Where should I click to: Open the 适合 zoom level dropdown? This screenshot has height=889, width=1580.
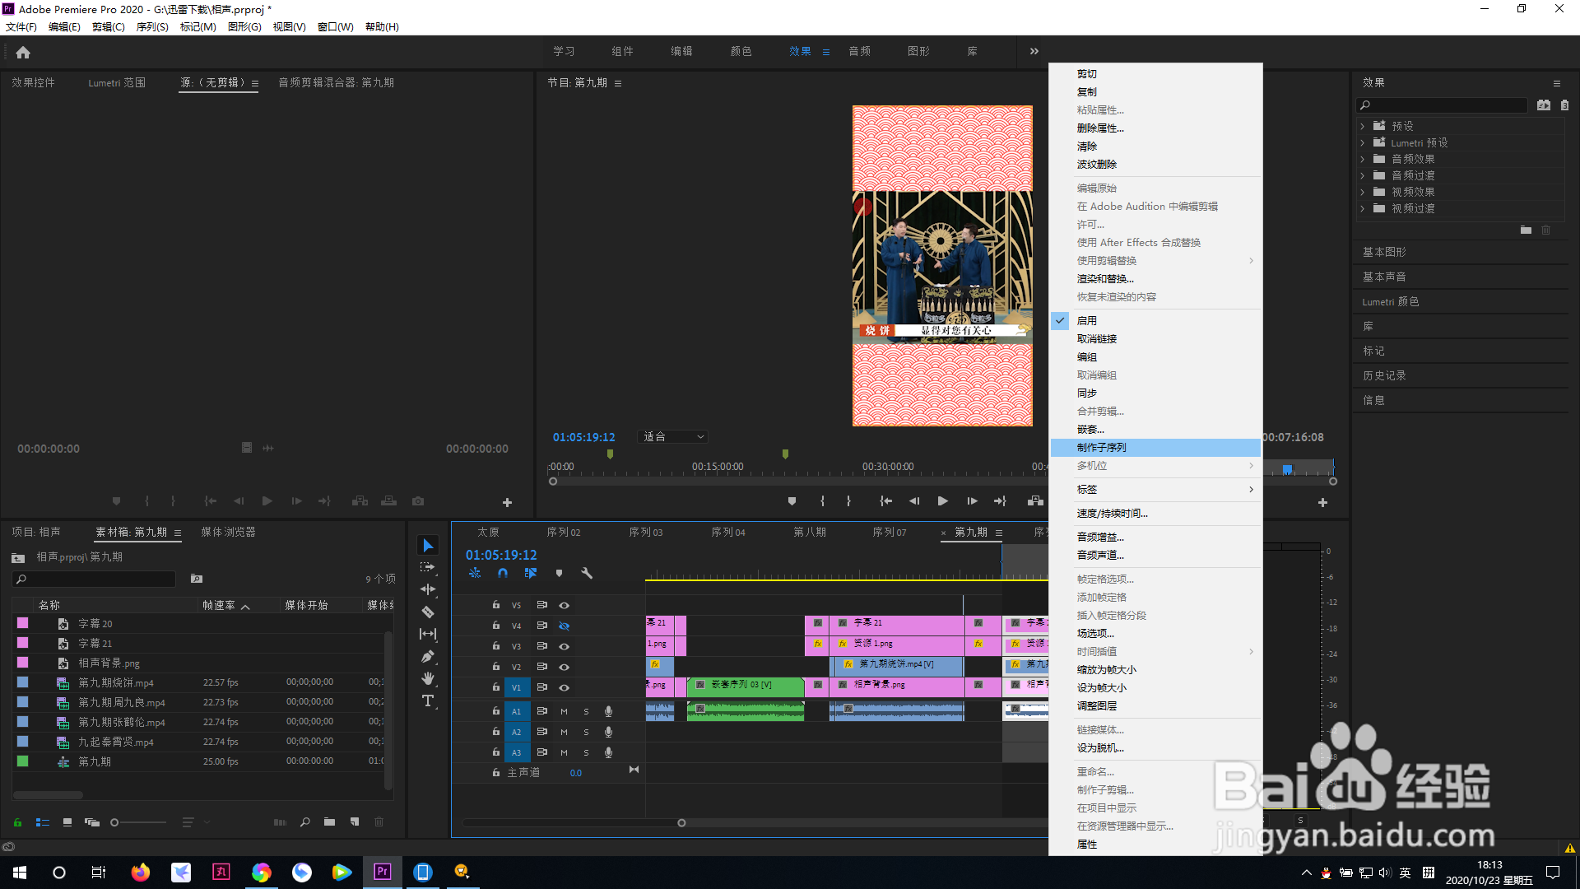[x=673, y=437]
